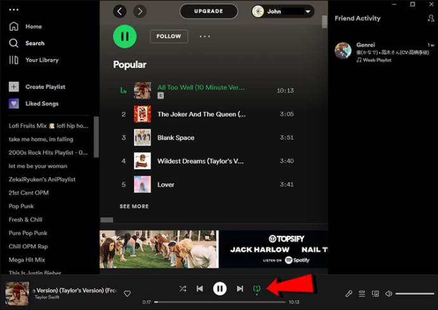Open Lofi Fruits Mix playlist
The height and width of the screenshot is (310, 438).
click(48, 126)
